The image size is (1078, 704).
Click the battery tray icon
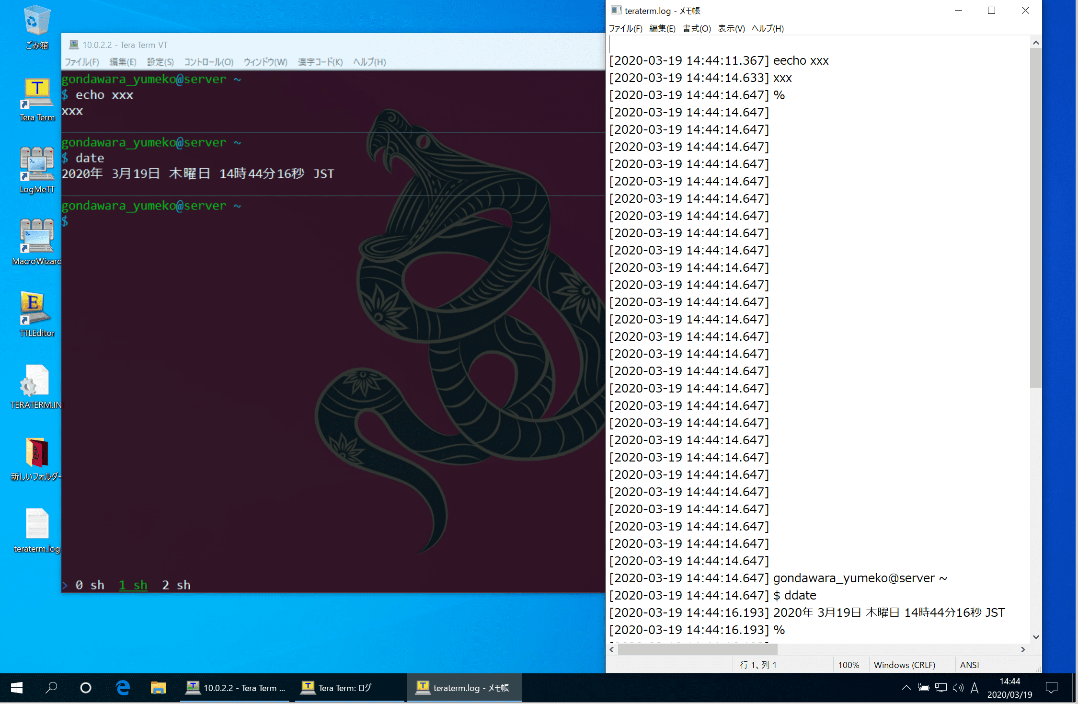pos(924,688)
